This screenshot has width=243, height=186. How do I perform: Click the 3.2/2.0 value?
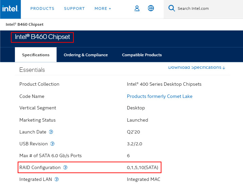[135, 144]
